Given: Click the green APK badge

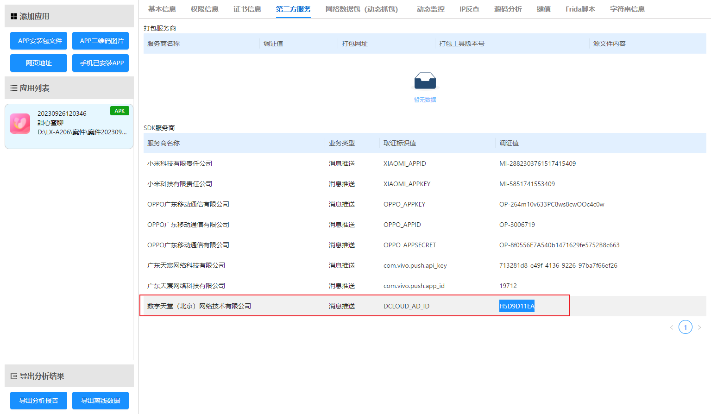Looking at the screenshot, I should pyautogui.click(x=120, y=111).
